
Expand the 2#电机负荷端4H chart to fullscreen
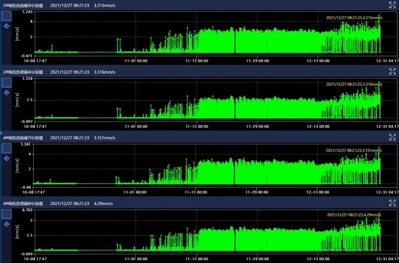tap(392, 71)
